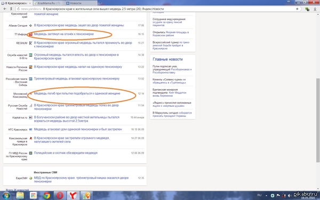
Task: Click the Новости Регионов России source icon
Action: (x=30, y=67)
